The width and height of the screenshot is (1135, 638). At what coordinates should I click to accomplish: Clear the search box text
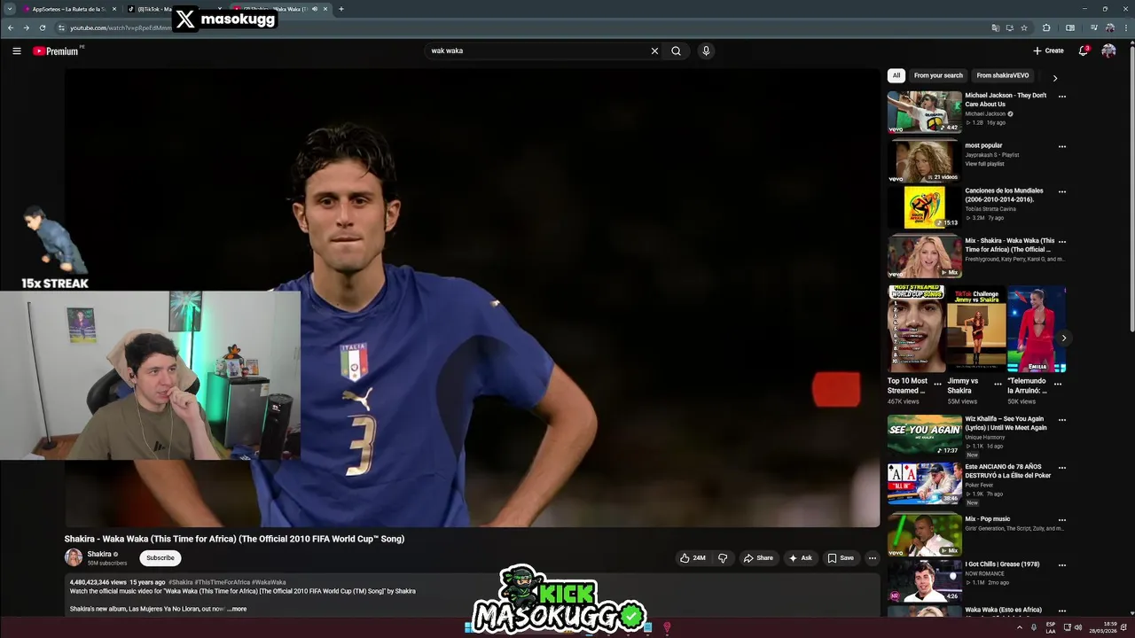pos(654,51)
